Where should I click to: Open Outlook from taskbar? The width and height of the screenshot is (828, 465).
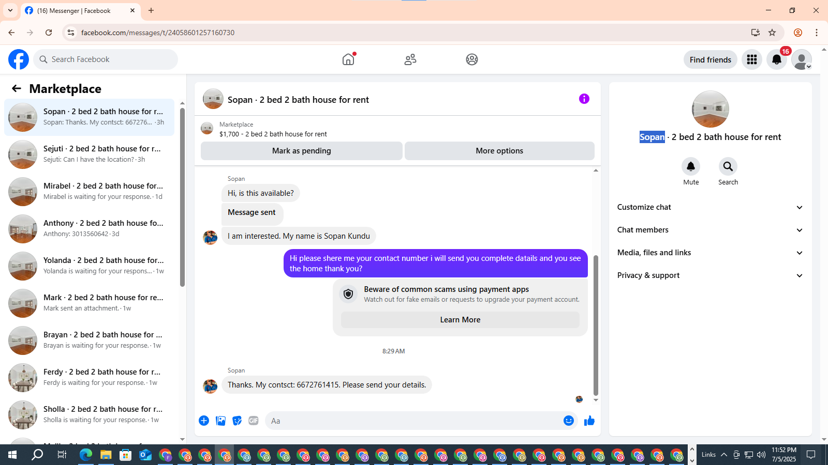point(145,455)
